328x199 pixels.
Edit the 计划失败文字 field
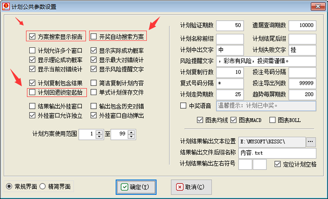(302, 50)
